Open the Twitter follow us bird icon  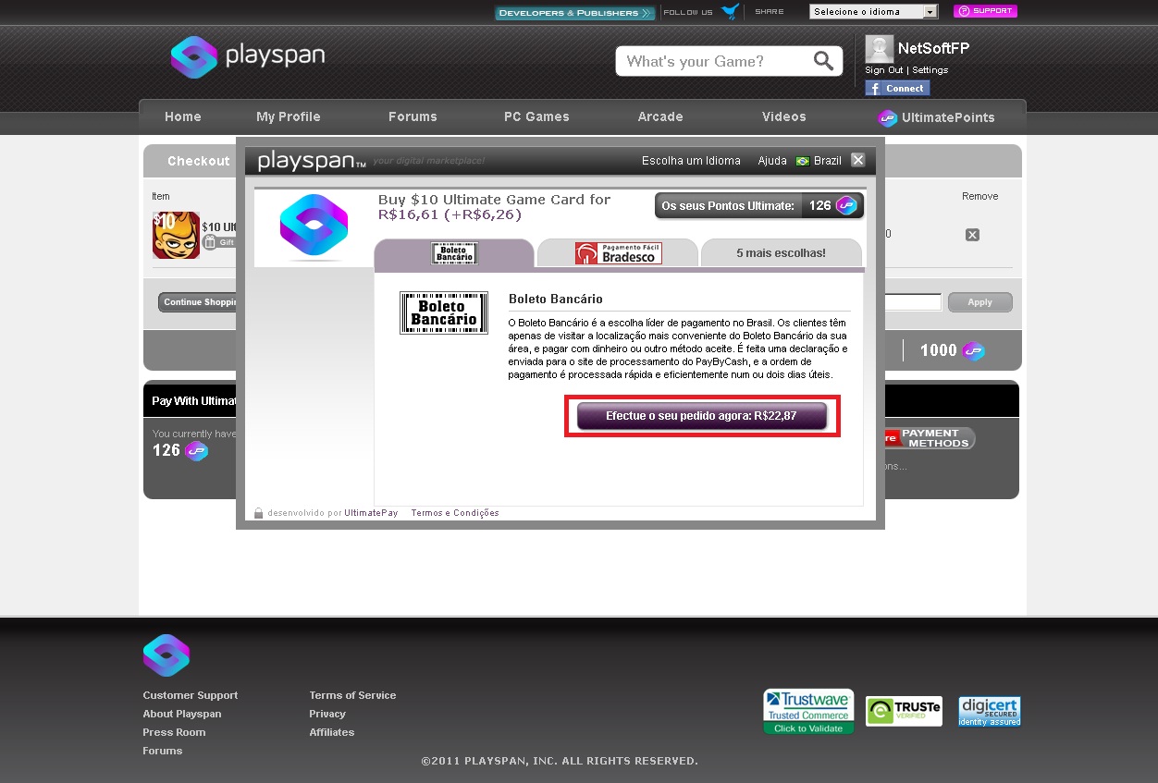coord(730,12)
